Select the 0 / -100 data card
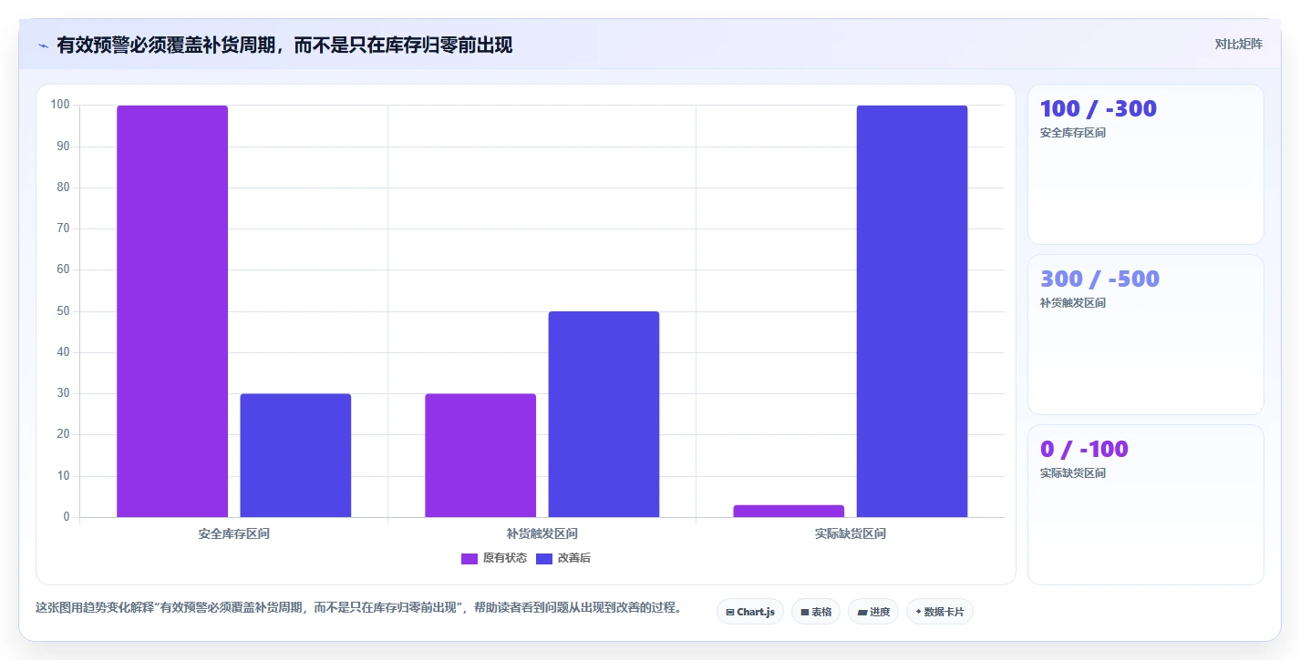Viewport: 1300px width, 660px height. coord(1146,505)
